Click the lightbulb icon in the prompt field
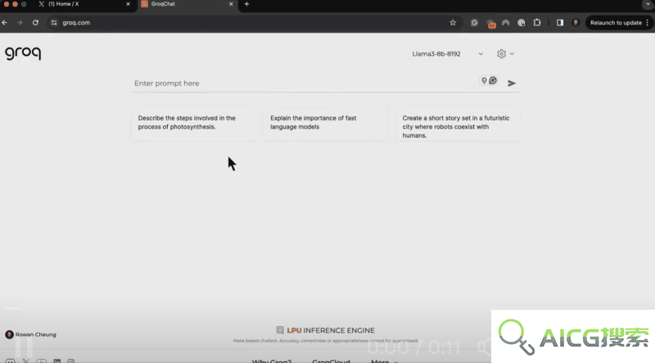This screenshot has width=655, height=363. 484,80
